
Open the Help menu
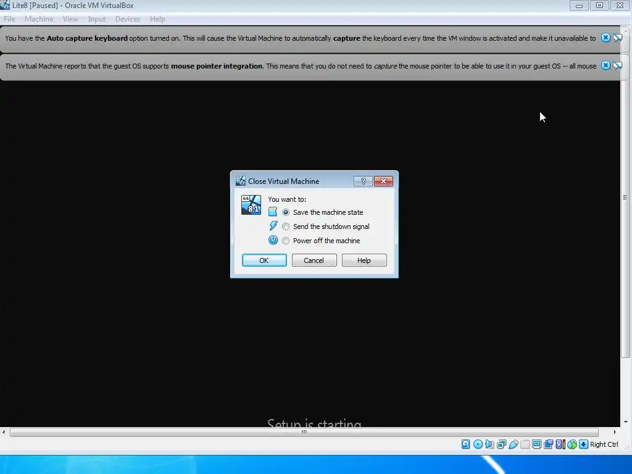[x=157, y=19]
